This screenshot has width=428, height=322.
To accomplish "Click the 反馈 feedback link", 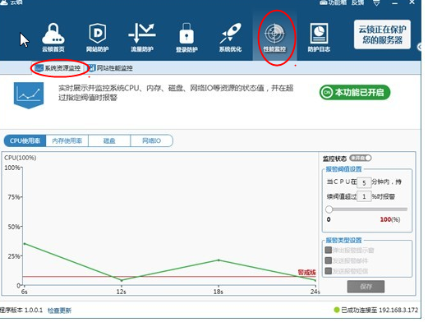I will pyautogui.click(x=358, y=2).
